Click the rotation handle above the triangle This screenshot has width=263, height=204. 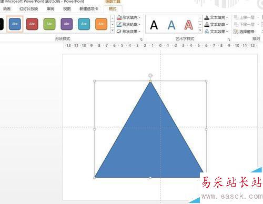pos(150,76)
